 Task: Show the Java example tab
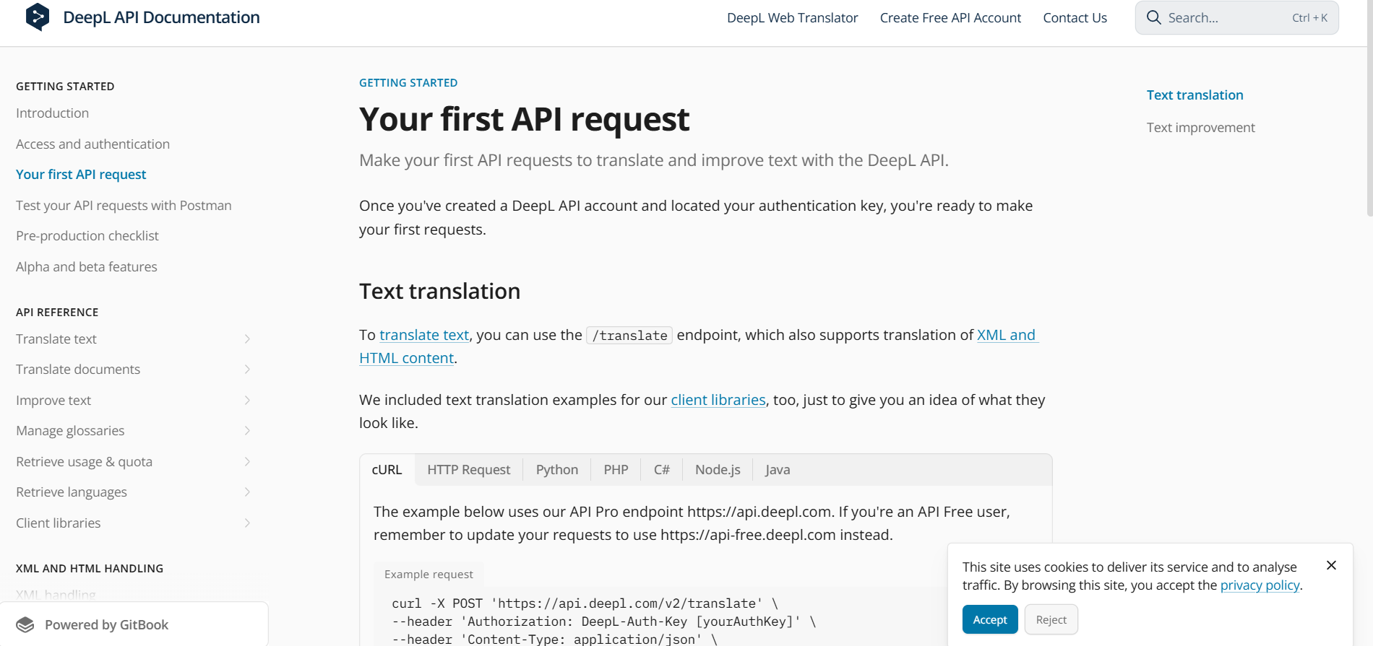pos(778,470)
